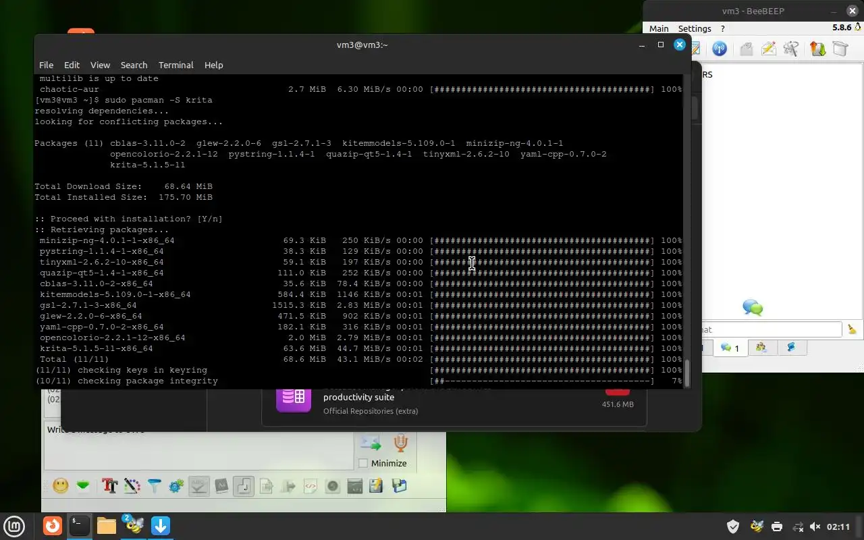Open the ? help menu in BeeBEEP

723,28
